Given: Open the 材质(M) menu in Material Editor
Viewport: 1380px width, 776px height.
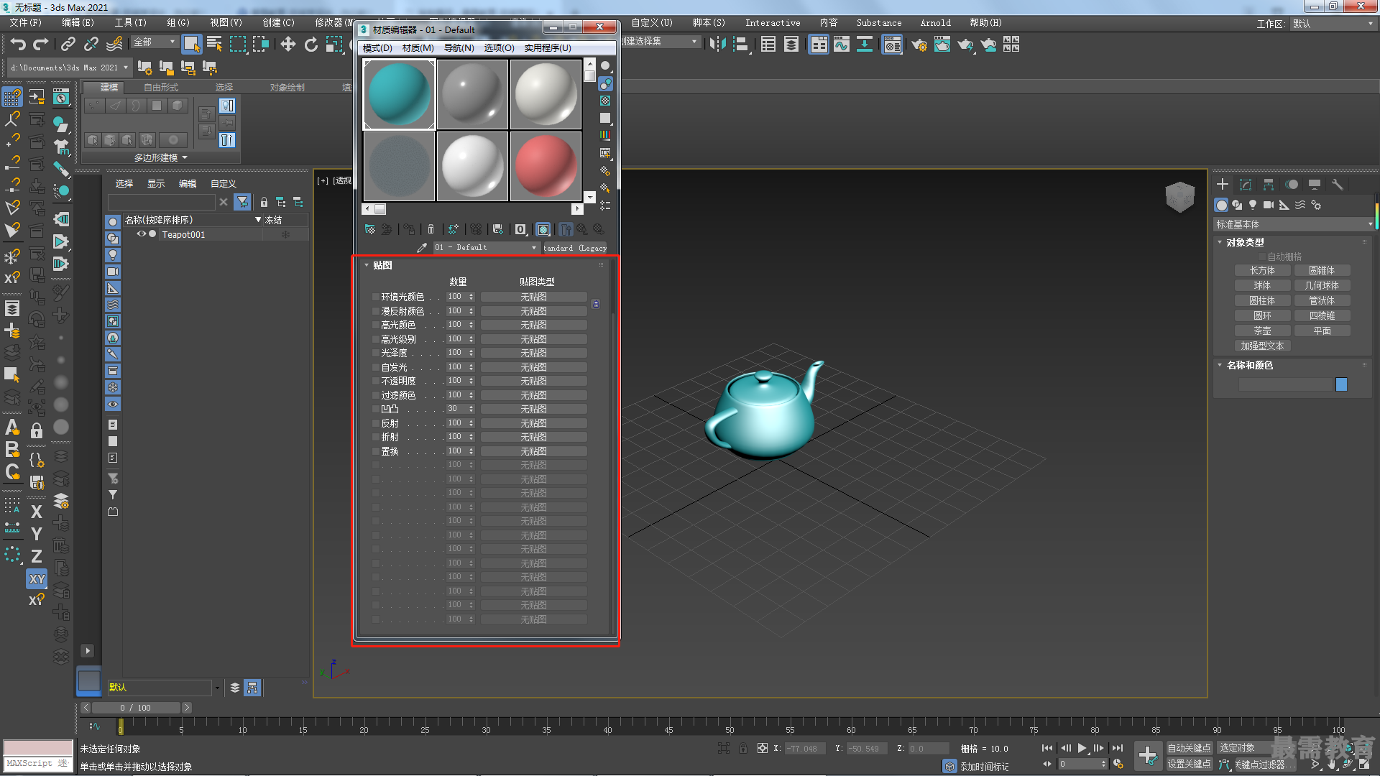Looking at the screenshot, I should pyautogui.click(x=418, y=48).
